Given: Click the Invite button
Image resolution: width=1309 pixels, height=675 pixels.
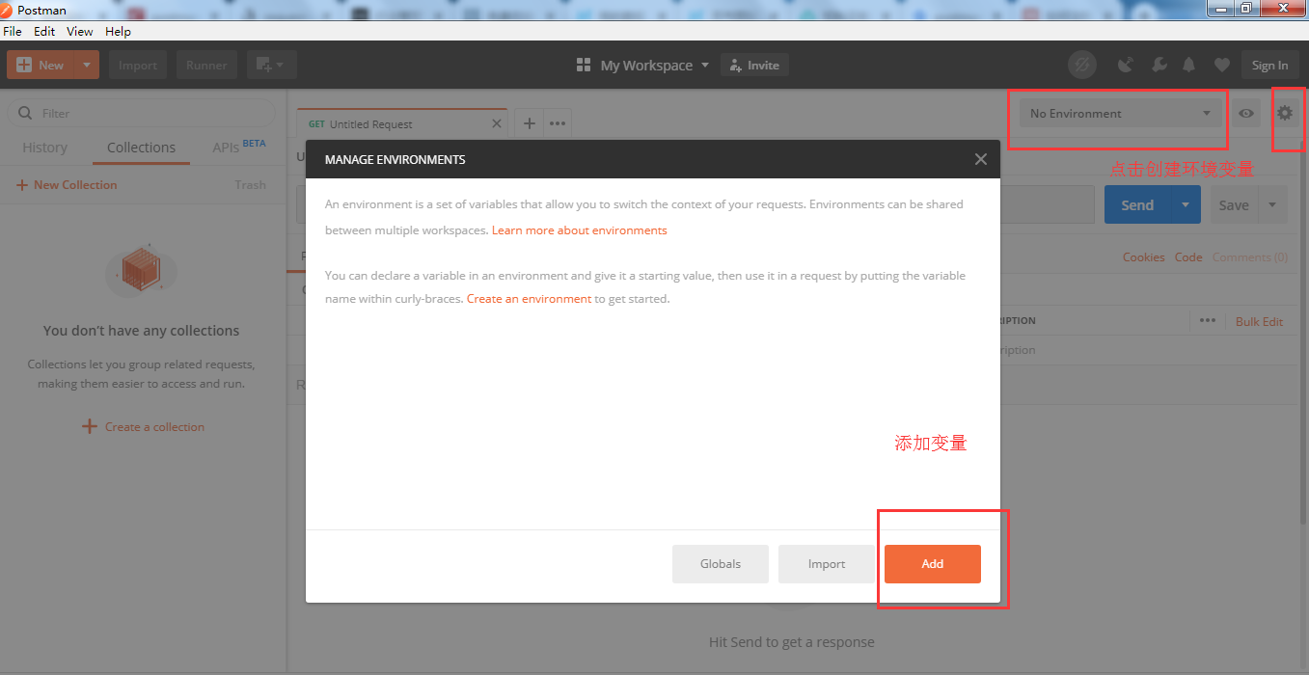Looking at the screenshot, I should coord(755,65).
